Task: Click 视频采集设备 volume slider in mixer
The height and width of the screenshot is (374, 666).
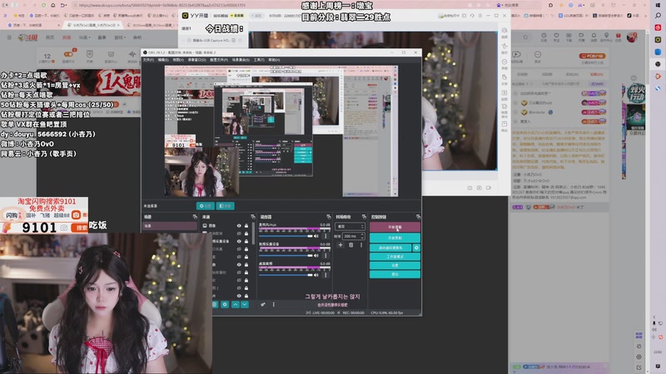Action: pos(286,255)
